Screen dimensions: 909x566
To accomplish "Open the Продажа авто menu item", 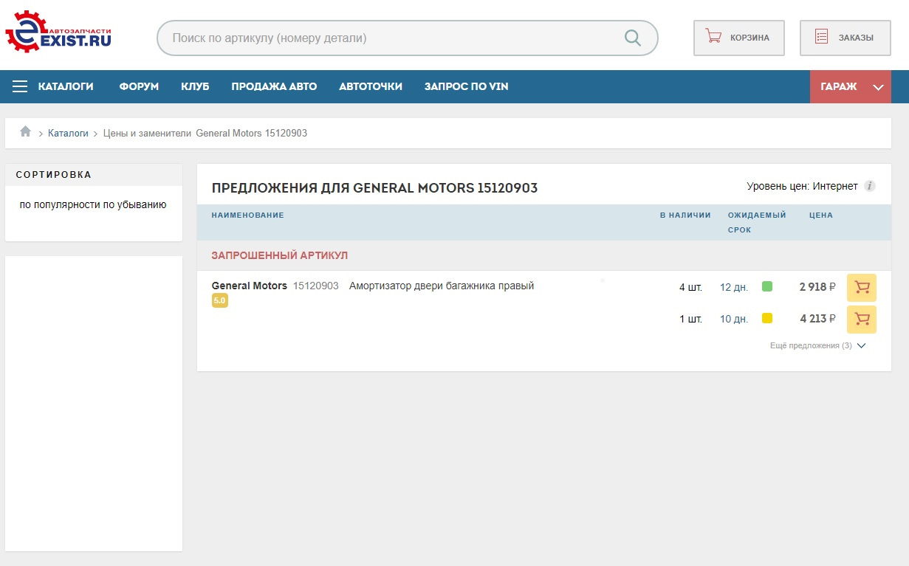I will [x=274, y=86].
